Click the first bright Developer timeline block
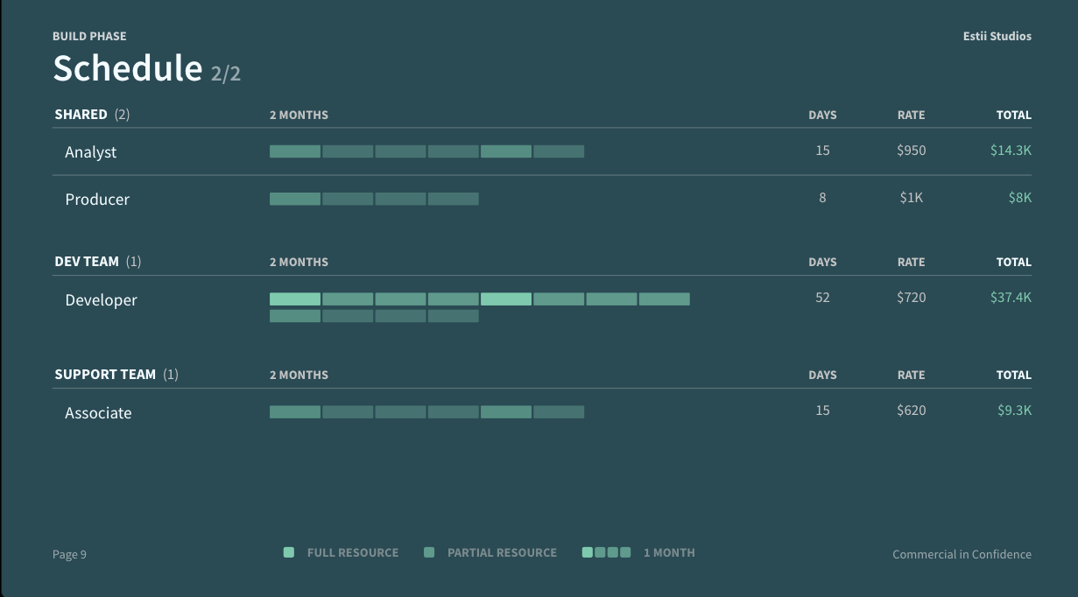The width and height of the screenshot is (1078, 597). pyautogui.click(x=295, y=299)
